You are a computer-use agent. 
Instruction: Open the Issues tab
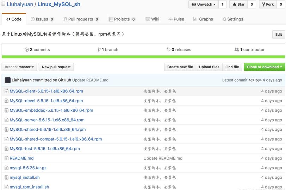pyautogui.click(x=42, y=19)
